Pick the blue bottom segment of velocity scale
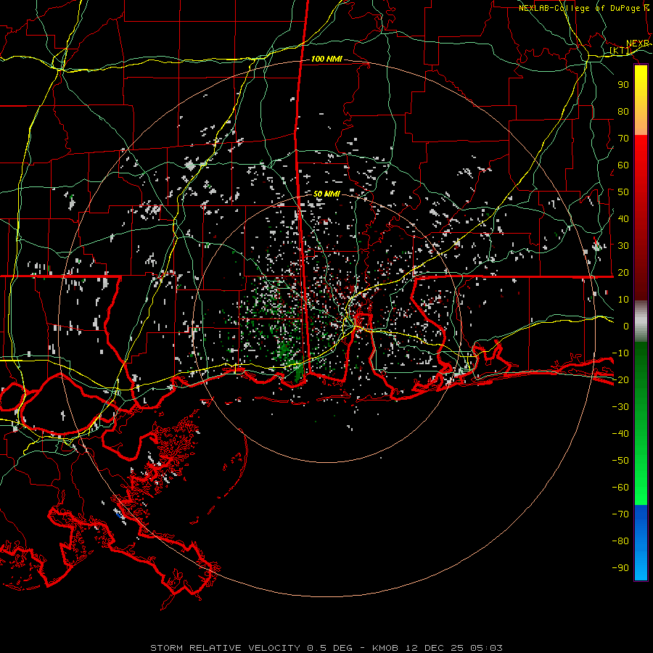Image resolution: width=653 pixels, height=653 pixels. (x=641, y=543)
